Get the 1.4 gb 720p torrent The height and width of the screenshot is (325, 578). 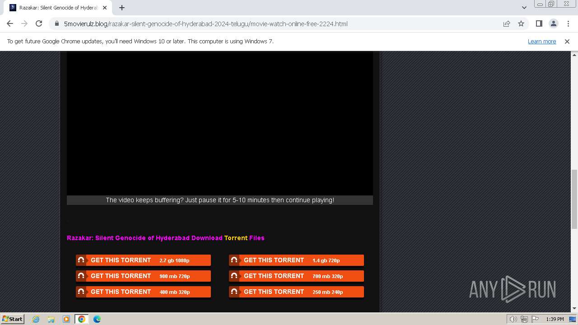(296, 260)
